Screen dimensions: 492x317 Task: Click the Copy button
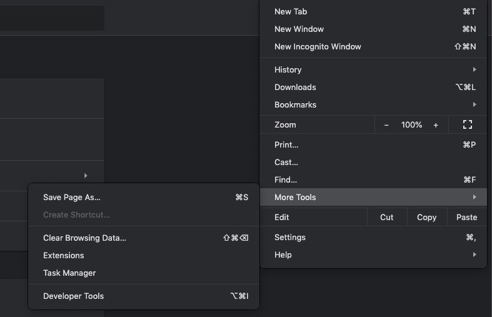pos(426,217)
